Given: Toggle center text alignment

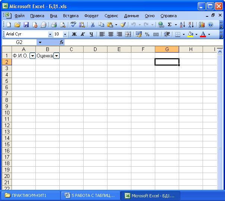Looking at the screenshot, I should point(111,34).
